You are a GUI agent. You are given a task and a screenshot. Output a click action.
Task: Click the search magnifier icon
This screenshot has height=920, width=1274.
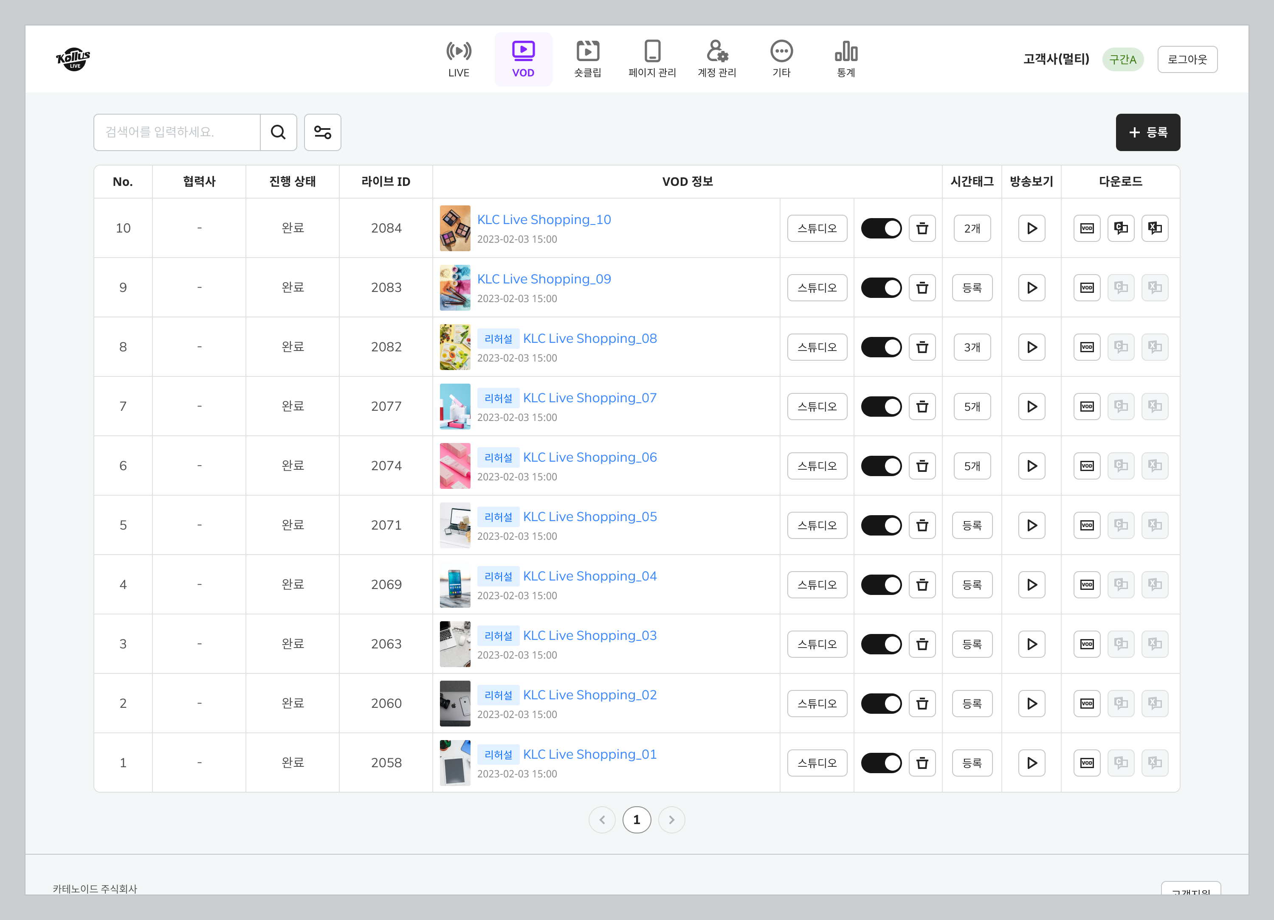coord(278,132)
